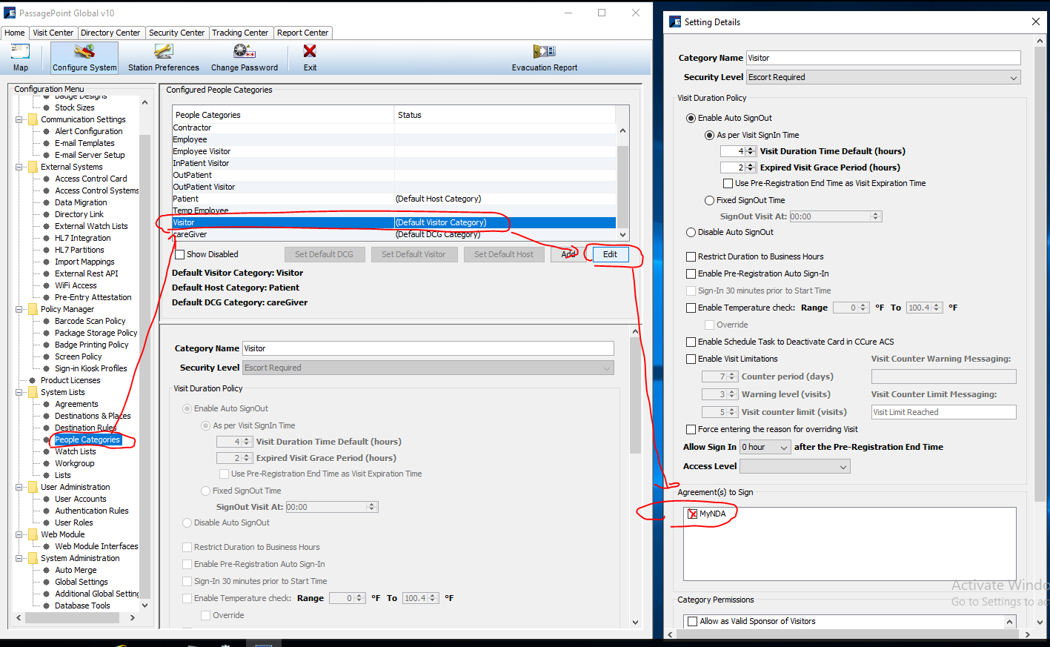The height and width of the screenshot is (647, 1050).
Task: Select Disable Auto SignOut in Setting Details
Action: (691, 232)
